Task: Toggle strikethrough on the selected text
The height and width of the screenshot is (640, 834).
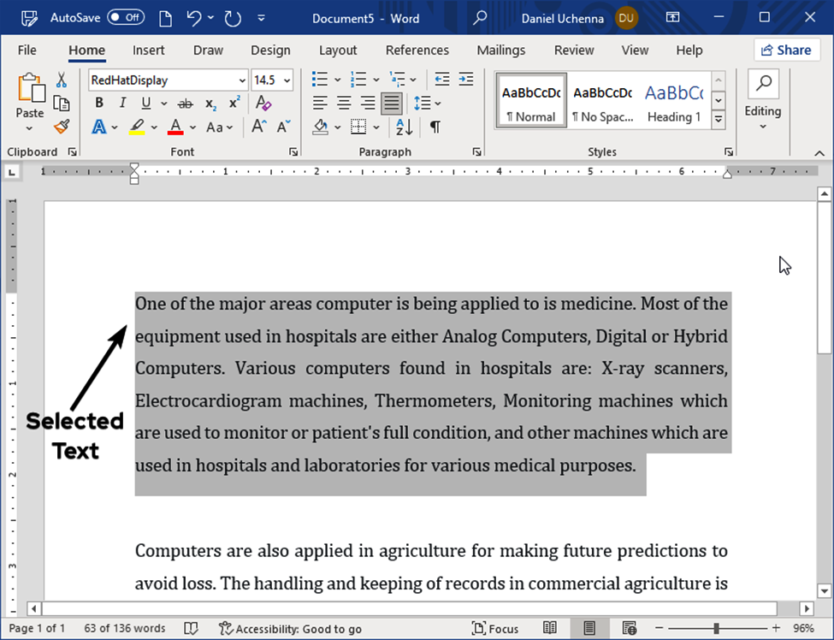Action: [185, 104]
